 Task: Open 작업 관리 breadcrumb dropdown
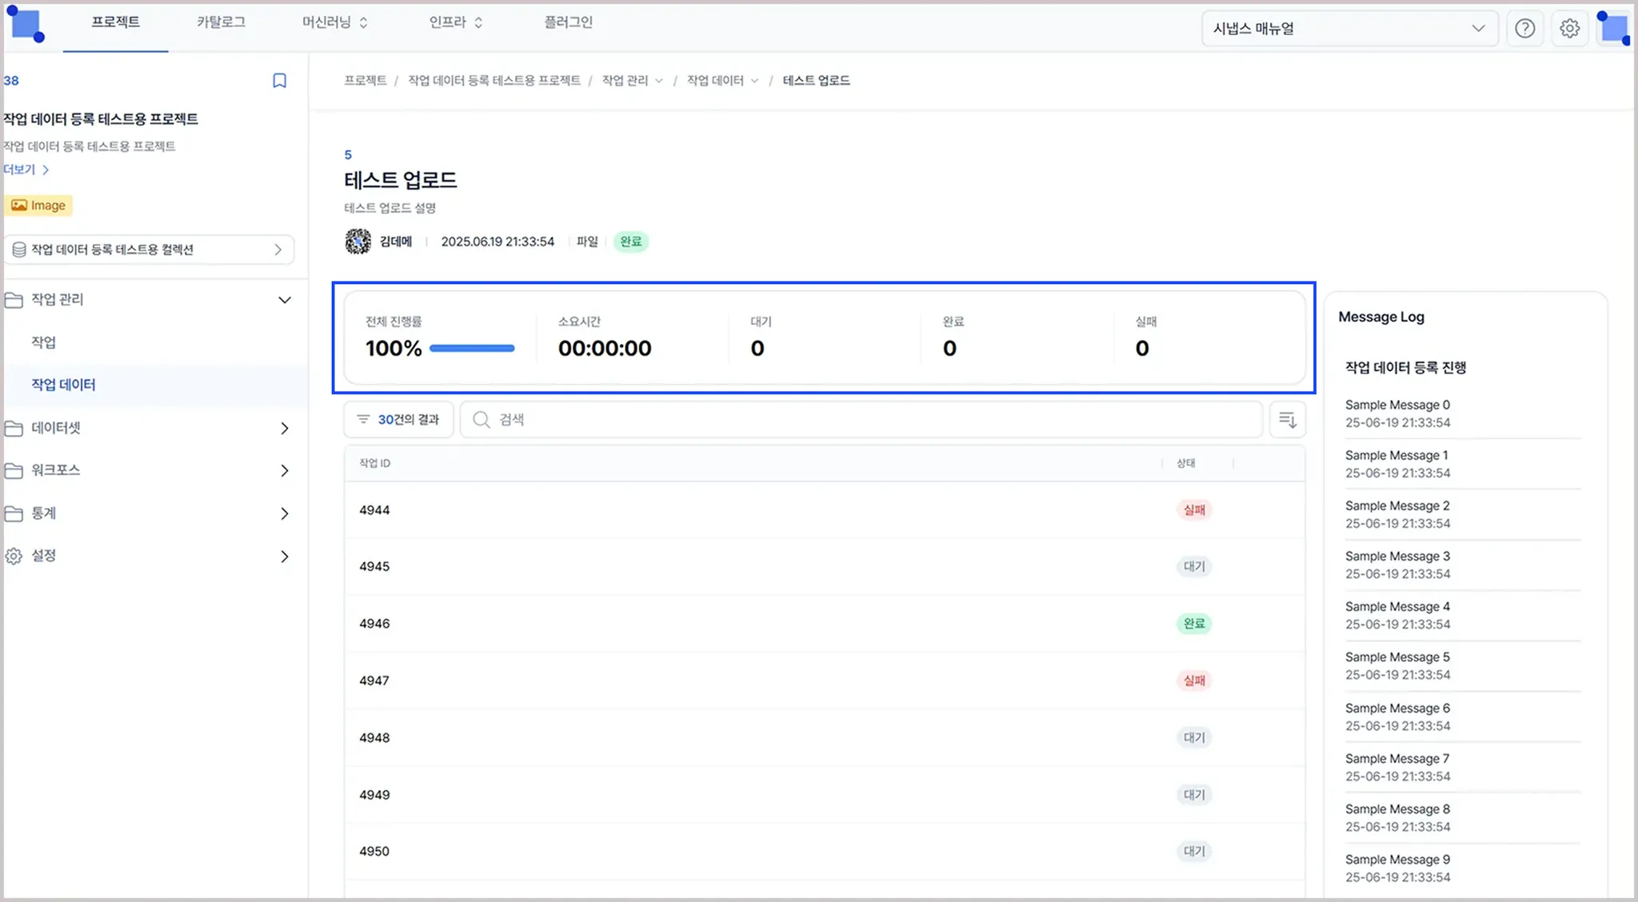632,81
